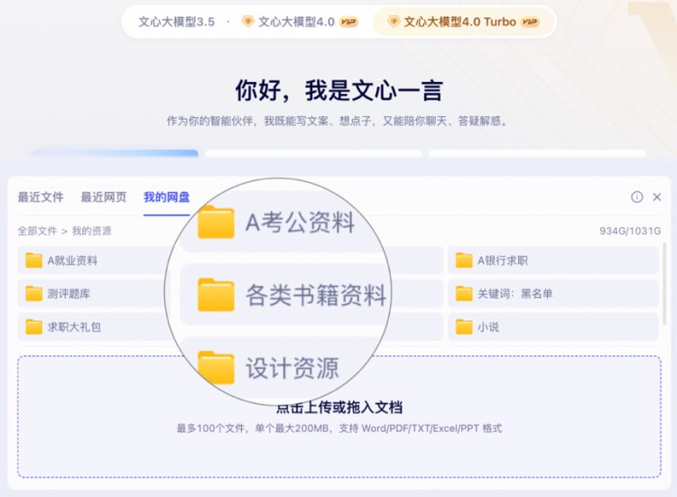Click the dashed upload document area

tap(338, 417)
